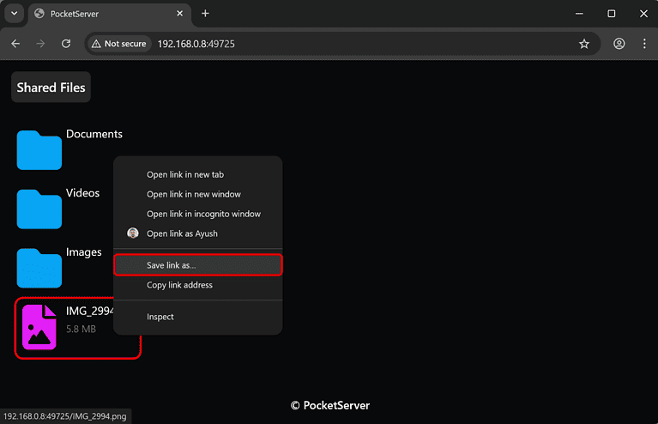Choose "Open link in new tab"
This screenshot has width=658, height=424.
pyautogui.click(x=184, y=174)
